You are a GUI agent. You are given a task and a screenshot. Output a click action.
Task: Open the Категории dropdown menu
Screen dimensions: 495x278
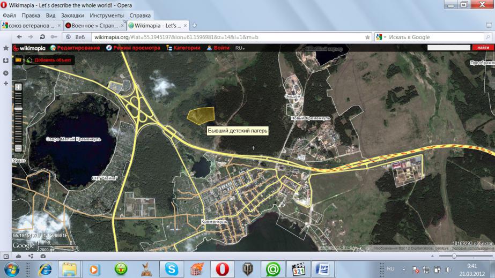point(183,48)
